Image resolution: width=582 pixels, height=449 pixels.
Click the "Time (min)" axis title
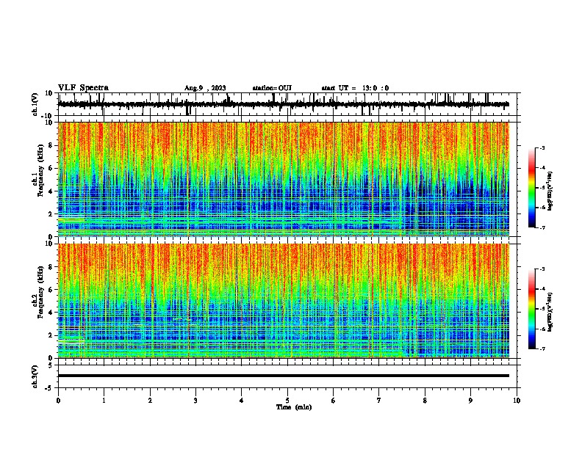click(294, 407)
